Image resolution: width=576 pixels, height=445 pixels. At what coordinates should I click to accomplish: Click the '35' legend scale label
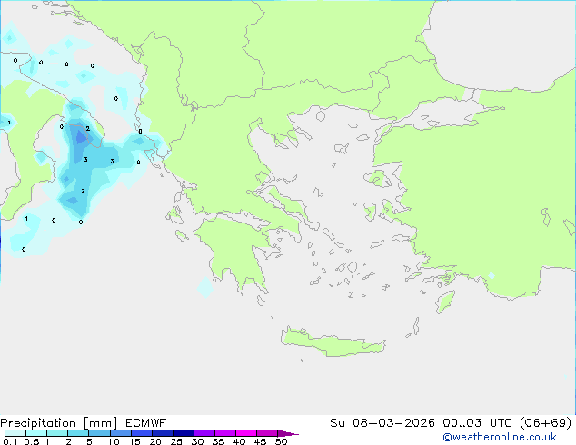point(218,441)
